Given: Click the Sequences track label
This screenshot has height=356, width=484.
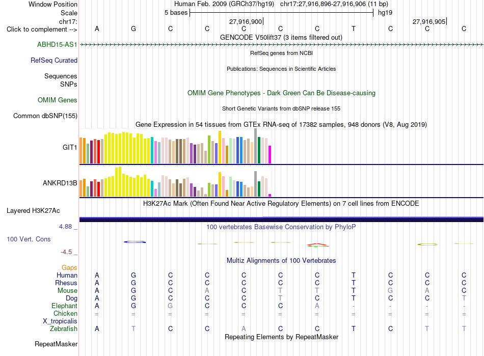Looking at the screenshot, I should [61, 76].
